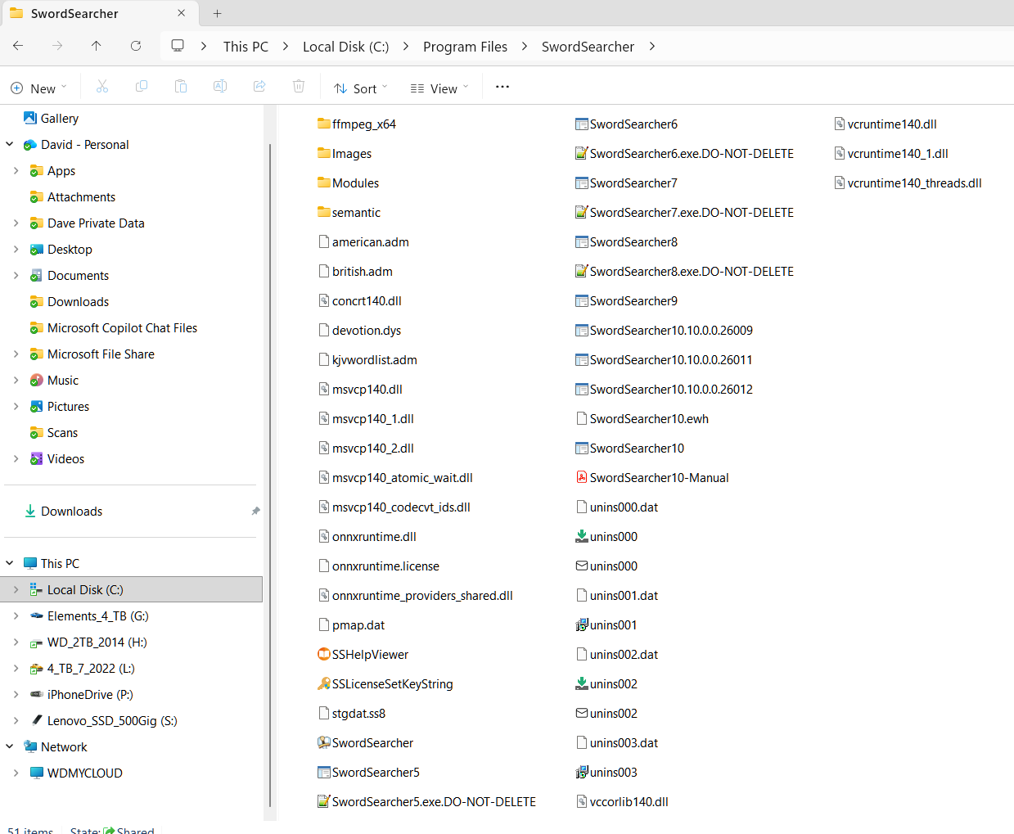The image size is (1014, 834).
Task: Collapse the Network tree node
Action: click(x=10, y=746)
